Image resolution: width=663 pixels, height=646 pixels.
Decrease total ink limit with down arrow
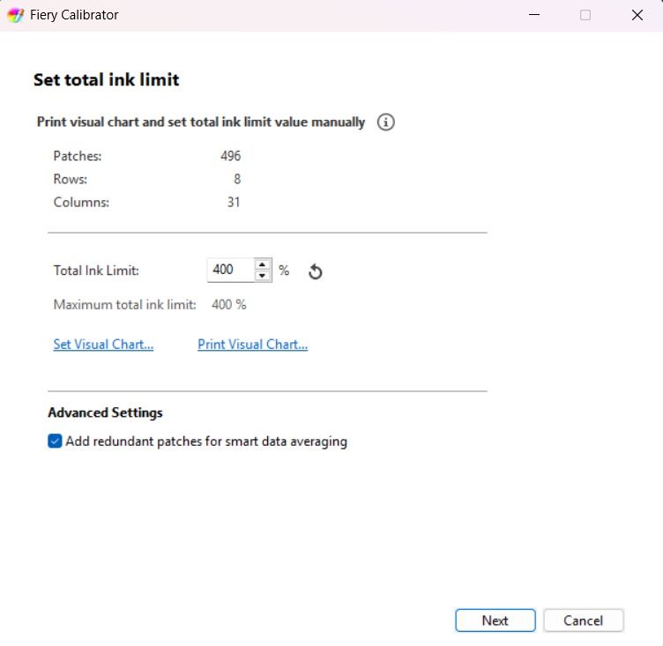(x=262, y=276)
